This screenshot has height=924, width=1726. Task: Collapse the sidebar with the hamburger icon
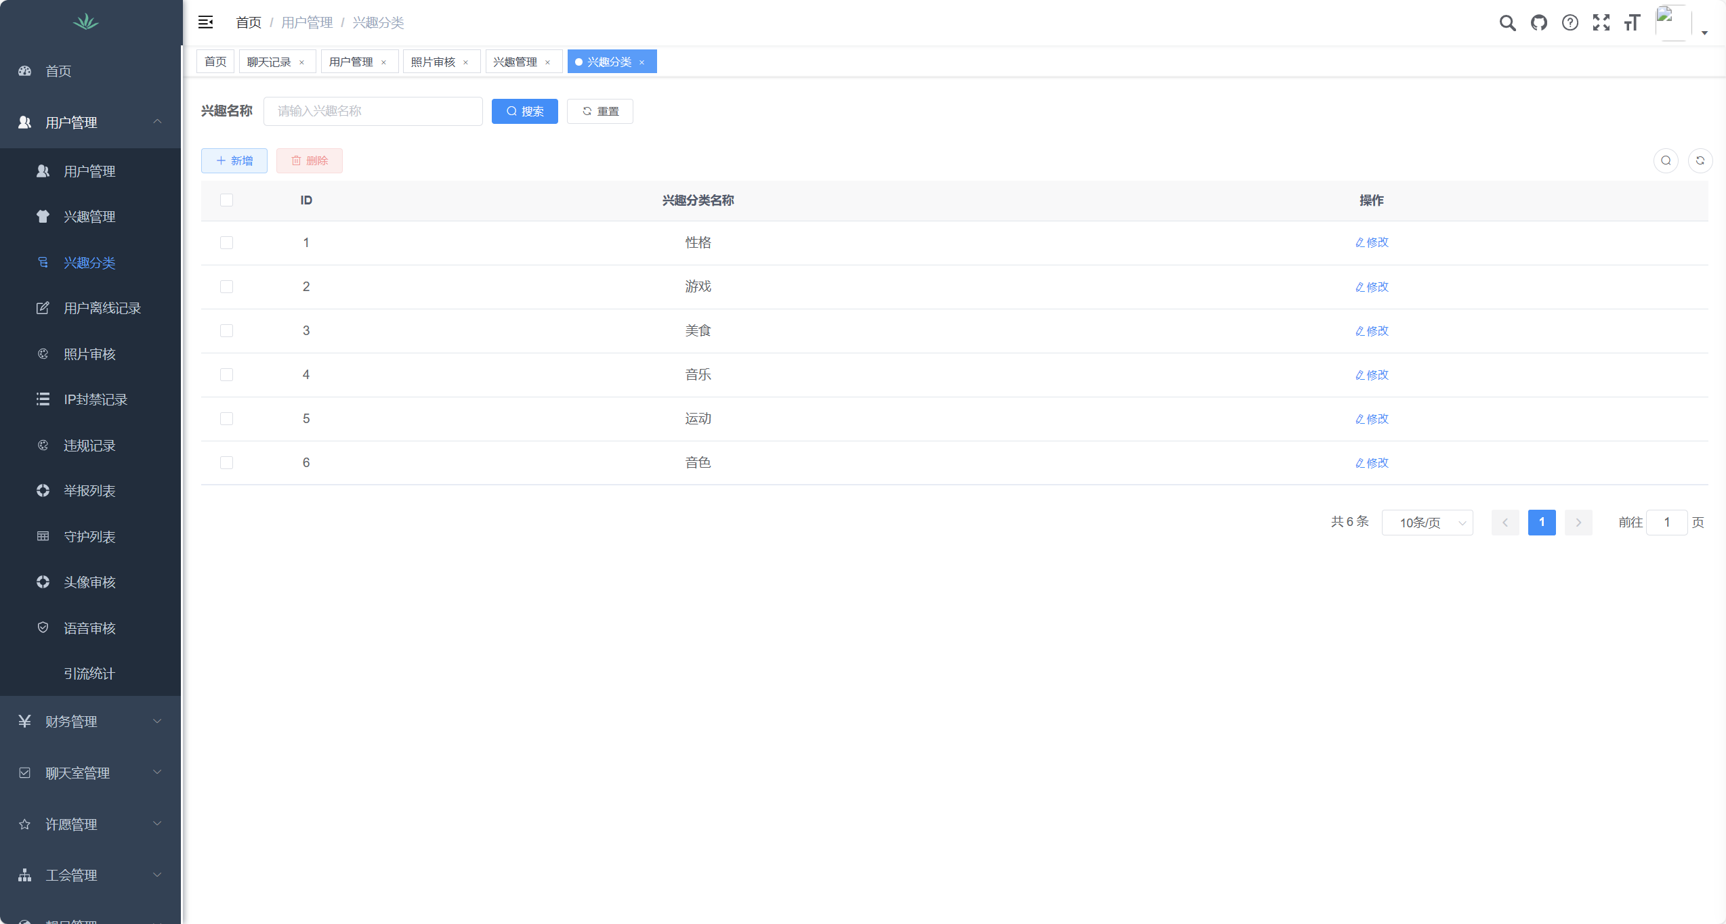(205, 22)
